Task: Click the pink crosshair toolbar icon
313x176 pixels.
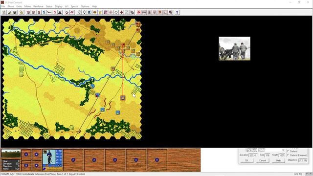Action: (x=111, y=12)
